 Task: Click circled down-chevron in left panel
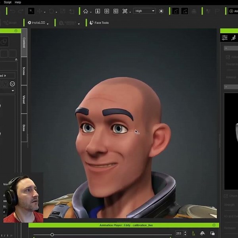click(12, 84)
